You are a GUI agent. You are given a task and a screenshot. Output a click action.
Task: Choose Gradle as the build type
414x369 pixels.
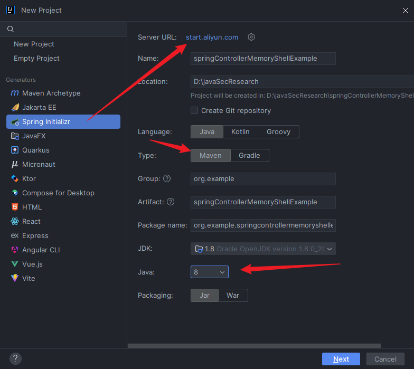pyautogui.click(x=249, y=155)
